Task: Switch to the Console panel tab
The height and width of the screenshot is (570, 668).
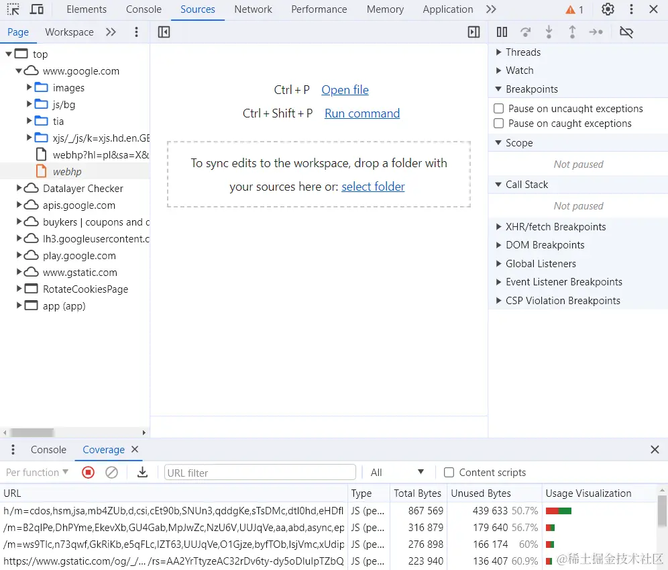Action: tap(144, 9)
